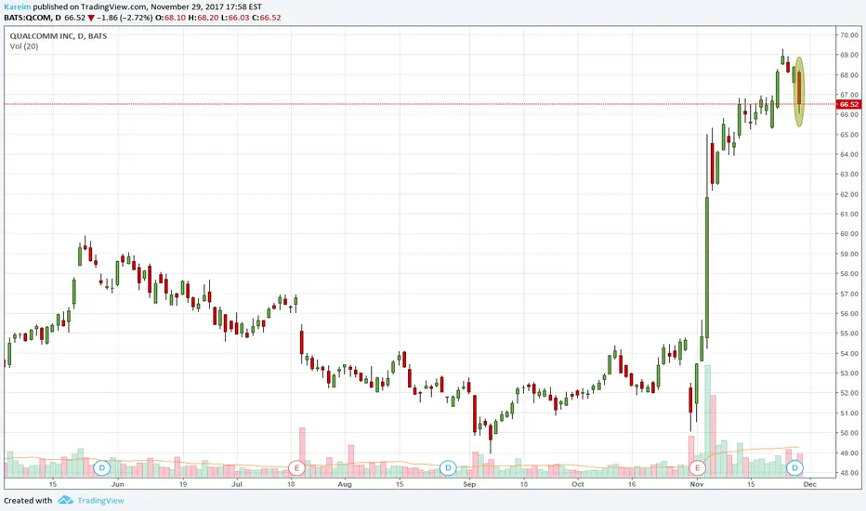This screenshot has height=511, width=866.
Task: Click the 55.00 price axis label
Action: [849, 334]
